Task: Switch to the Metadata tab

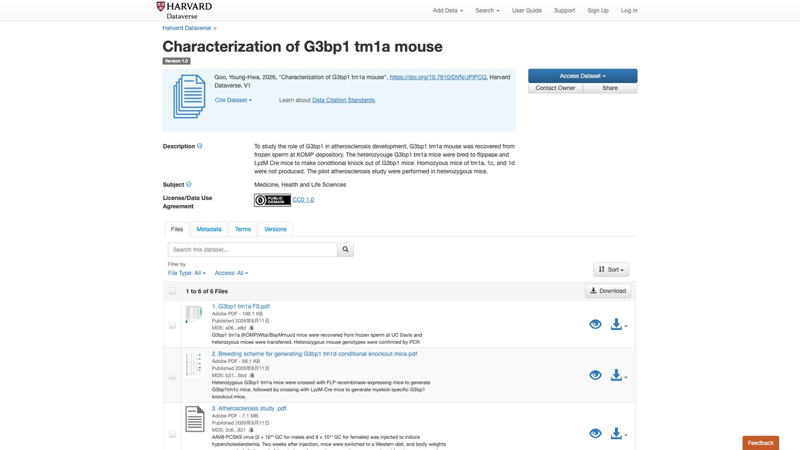Action: [209, 229]
